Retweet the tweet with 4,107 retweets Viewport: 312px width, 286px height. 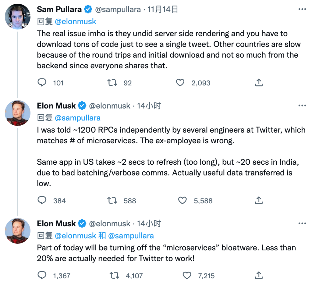click(x=114, y=275)
